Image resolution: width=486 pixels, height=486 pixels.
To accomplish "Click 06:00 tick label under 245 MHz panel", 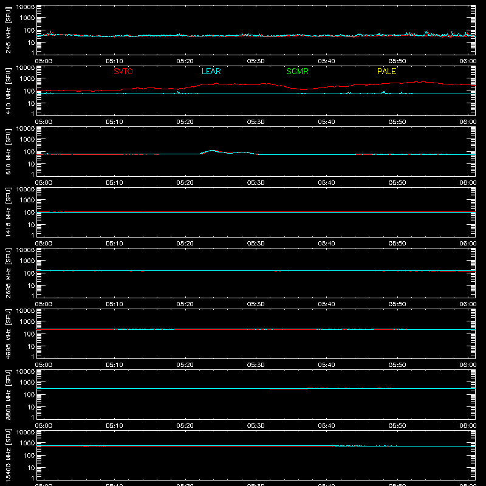I will 468,61.
